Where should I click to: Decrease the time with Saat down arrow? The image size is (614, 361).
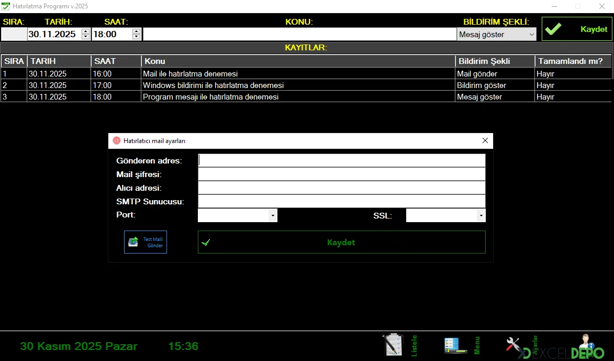137,37
